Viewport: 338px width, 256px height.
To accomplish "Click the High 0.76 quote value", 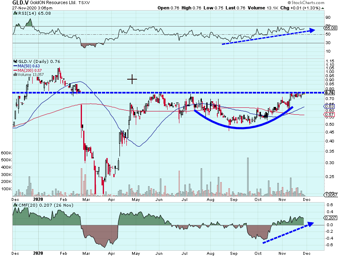I will pyautogui.click(x=191, y=8).
